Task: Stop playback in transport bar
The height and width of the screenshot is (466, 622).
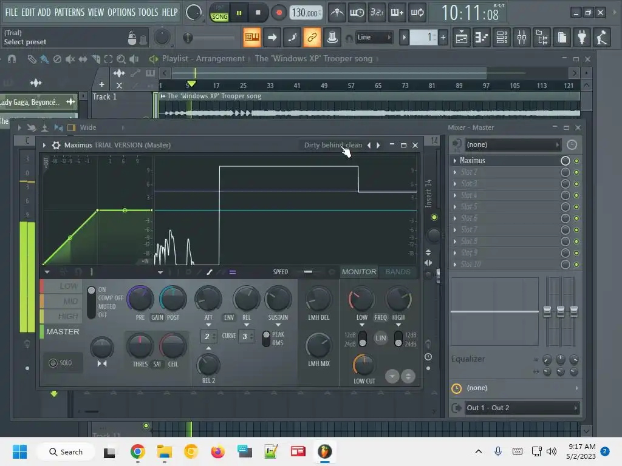Action: [x=258, y=13]
